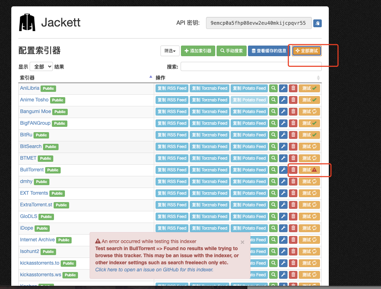Open EXT Torrents indexer link
Viewport: 381px width, 289px height.
[34, 193]
